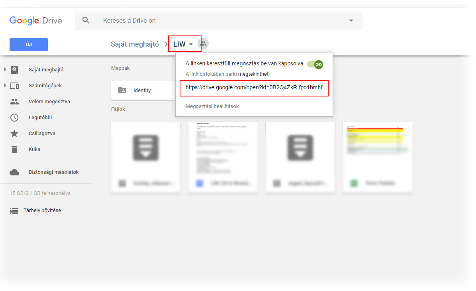Open Velem megosztva in the sidebar
This screenshot has width=476, height=291.
[x=49, y=102]
